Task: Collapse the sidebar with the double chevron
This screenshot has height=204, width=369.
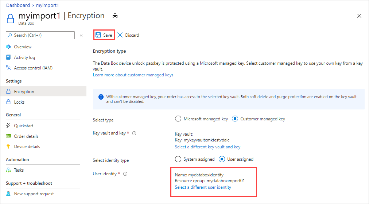Action: [81, 35]
